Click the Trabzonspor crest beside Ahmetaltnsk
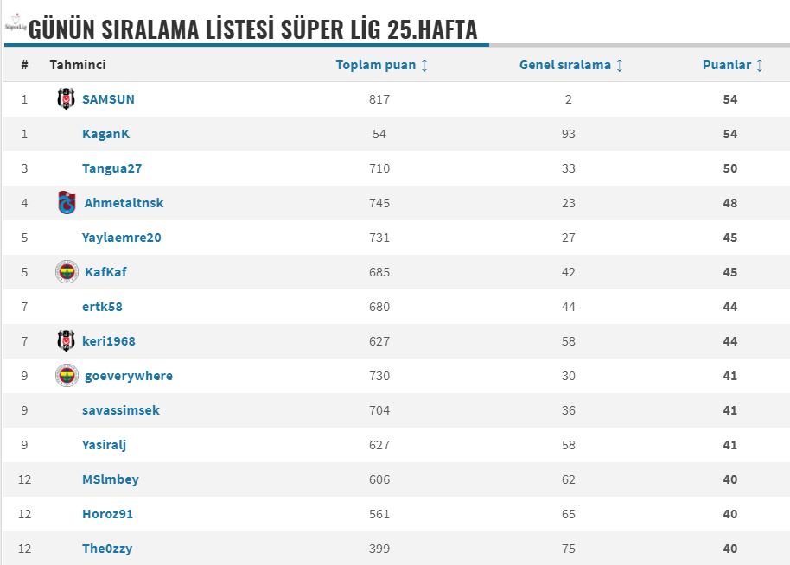Screen dimensions: 790x565 point(67,202)
